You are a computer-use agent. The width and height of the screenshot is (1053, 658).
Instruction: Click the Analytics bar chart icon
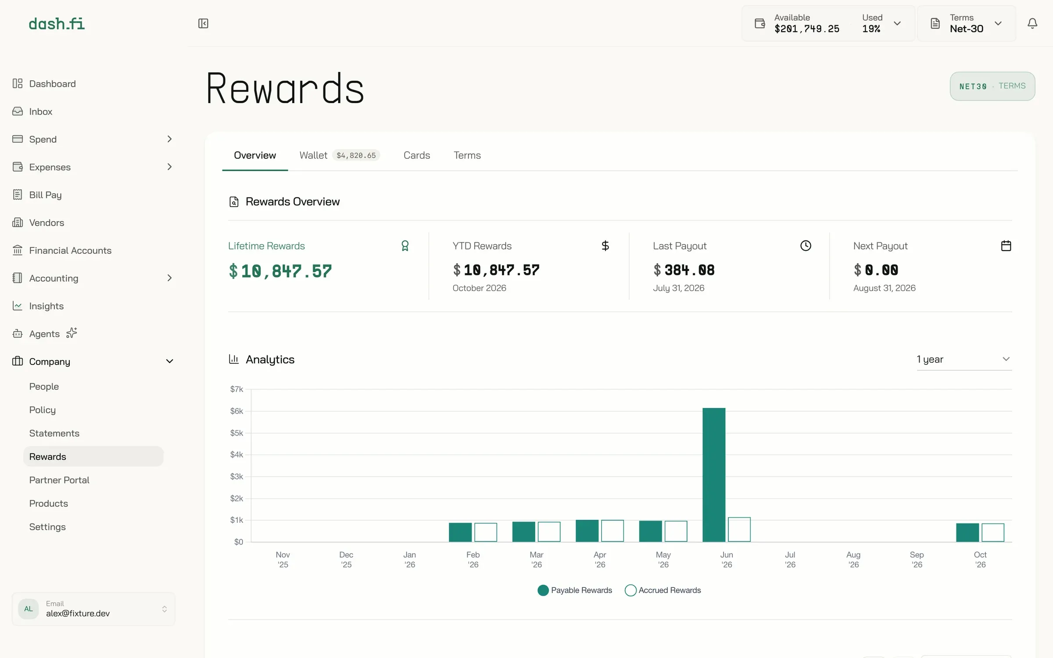point(234,359)
